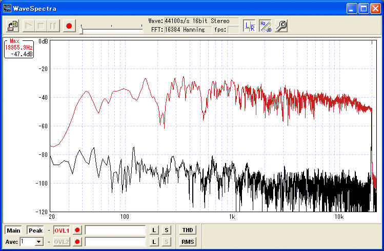Toggle the OVL1 overlay button
384x251 pixels.
(62, 231)
